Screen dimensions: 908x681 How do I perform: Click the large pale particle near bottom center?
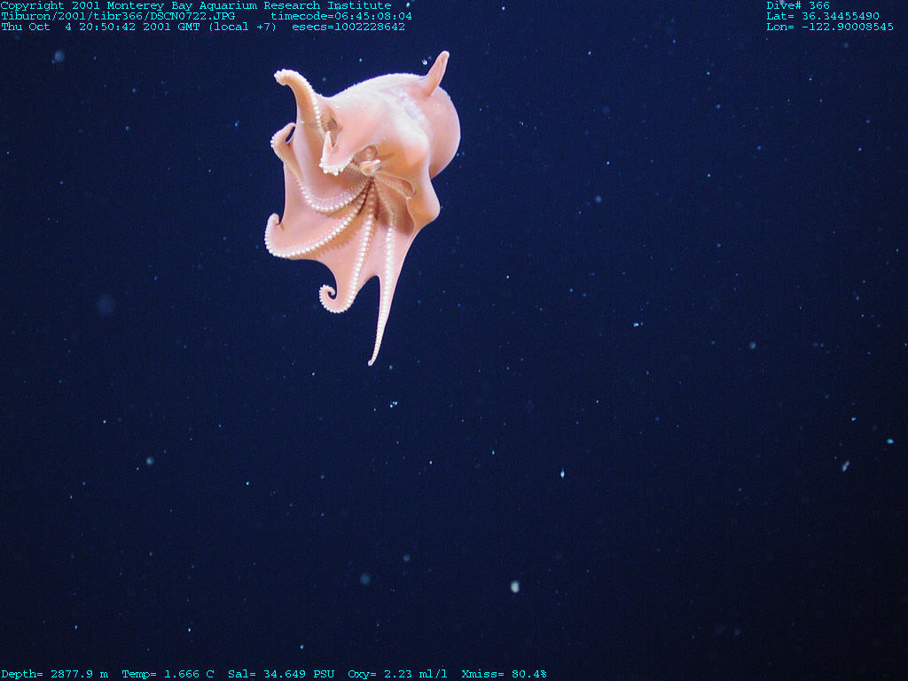tap(514, 586)
